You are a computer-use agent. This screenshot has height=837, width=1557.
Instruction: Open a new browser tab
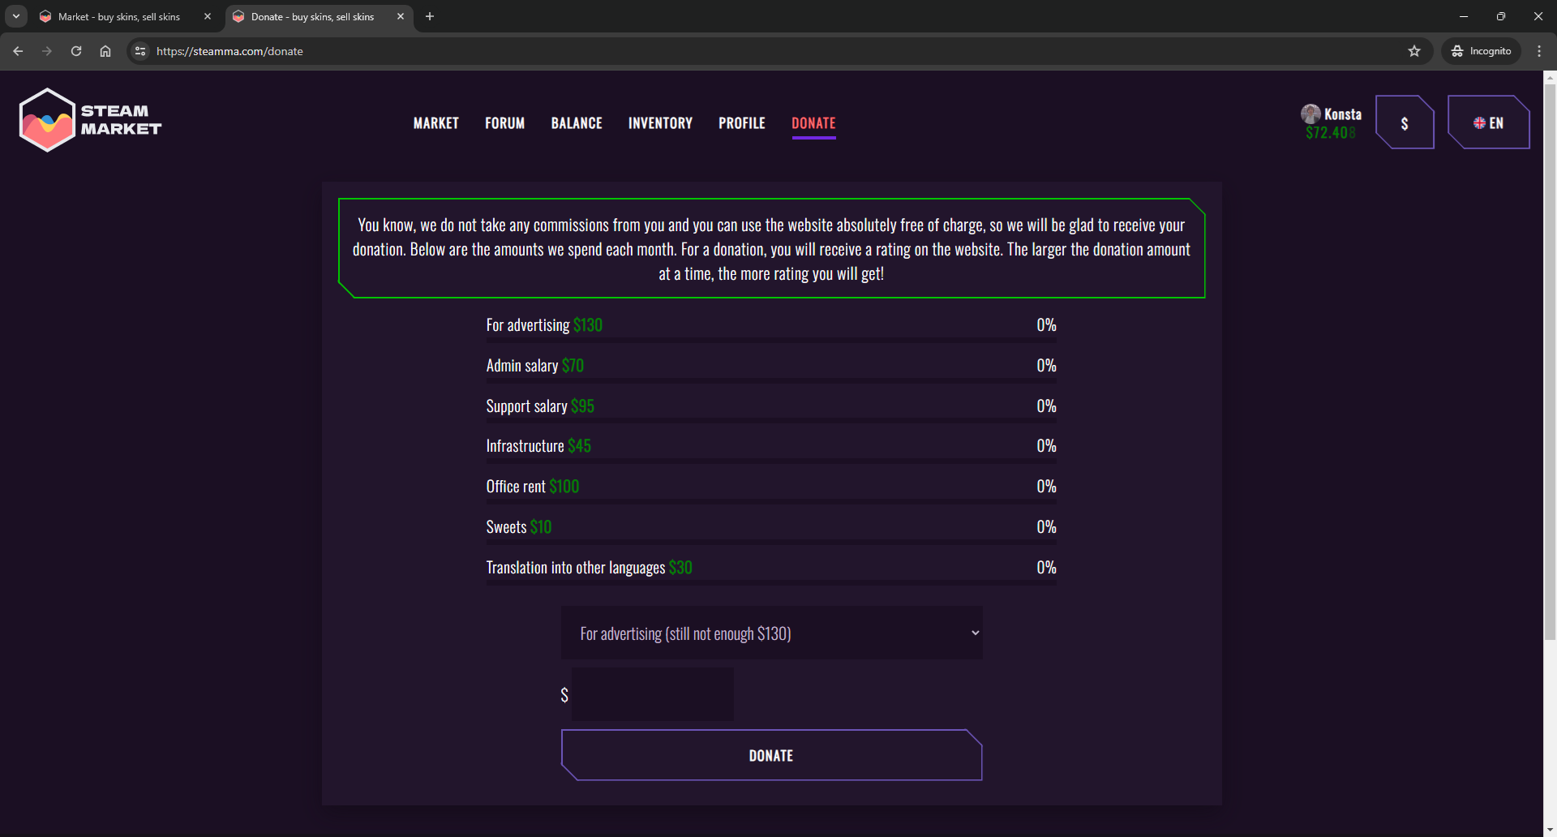[x=430, y=16]
